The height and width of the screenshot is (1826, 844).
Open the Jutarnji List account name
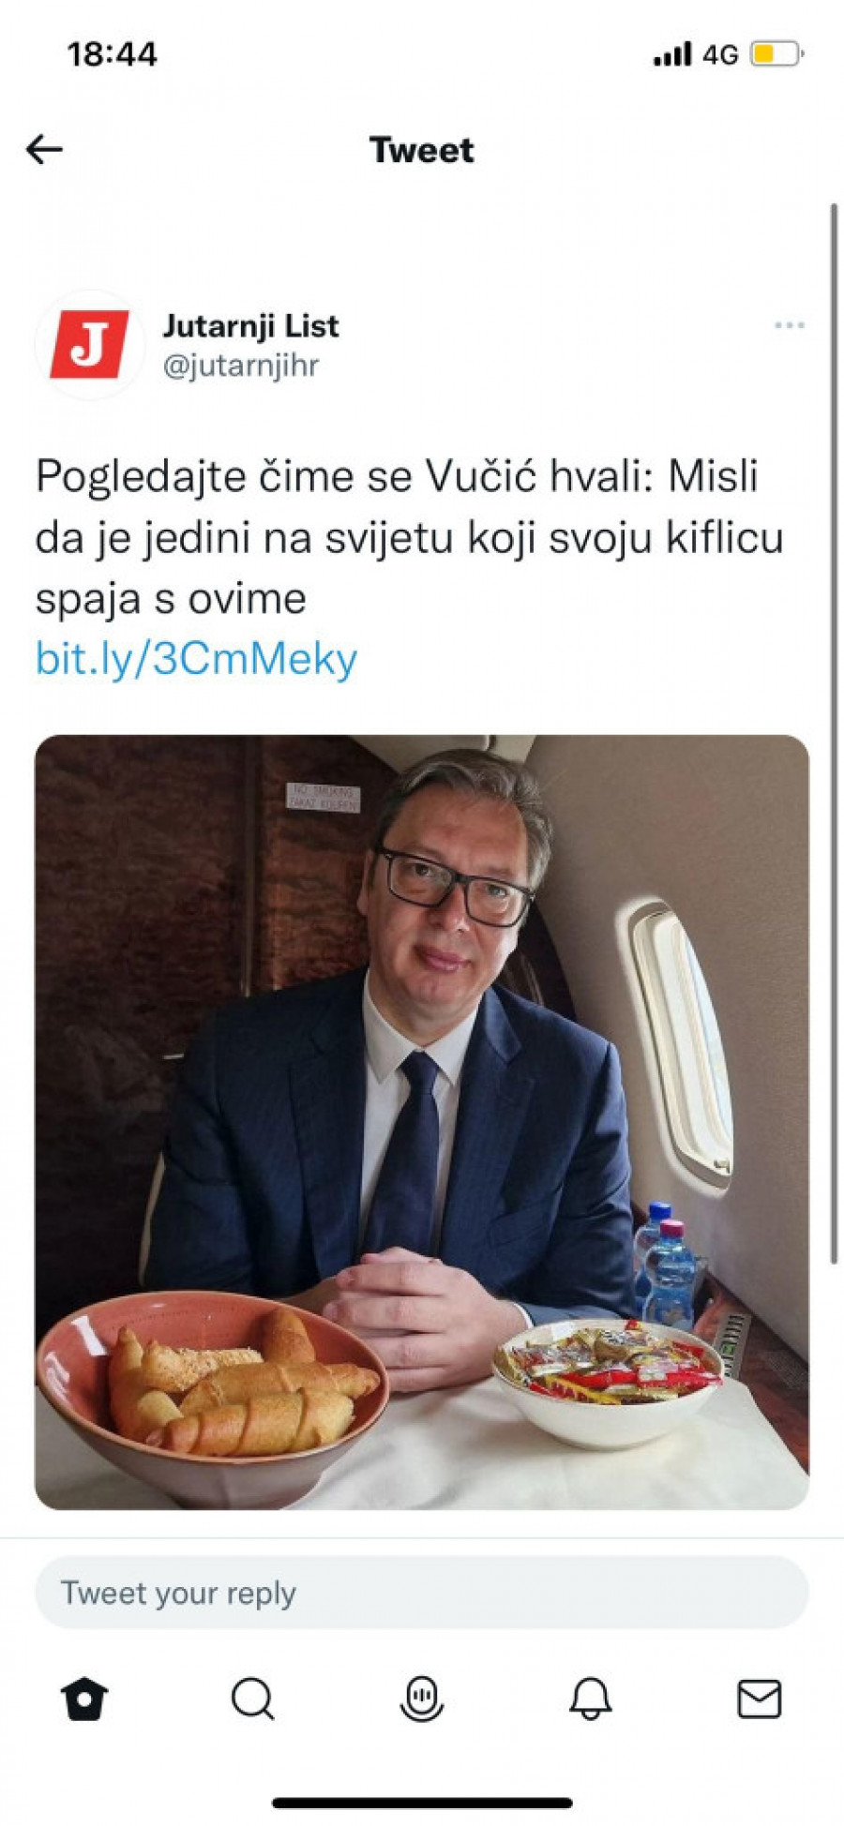point(250,326)
